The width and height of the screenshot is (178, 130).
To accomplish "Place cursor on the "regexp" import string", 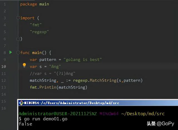I will click(39, 32).
